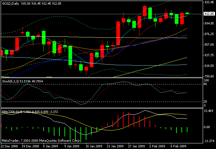This screenshot has width=216, height=149.
Task: Select the current price tag 912.85
Action: click(x=209, y=14)
